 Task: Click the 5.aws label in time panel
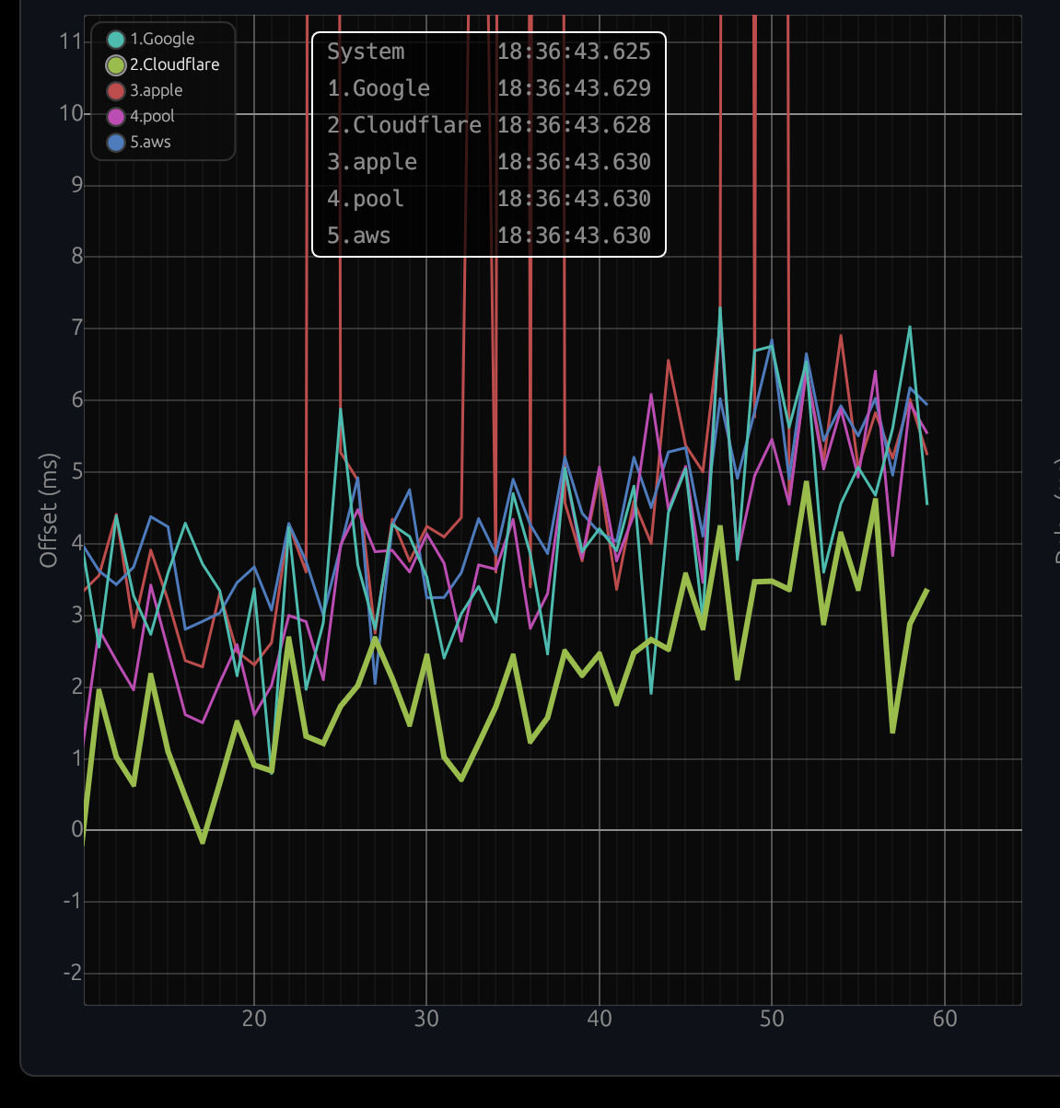(x=359, y=236)
